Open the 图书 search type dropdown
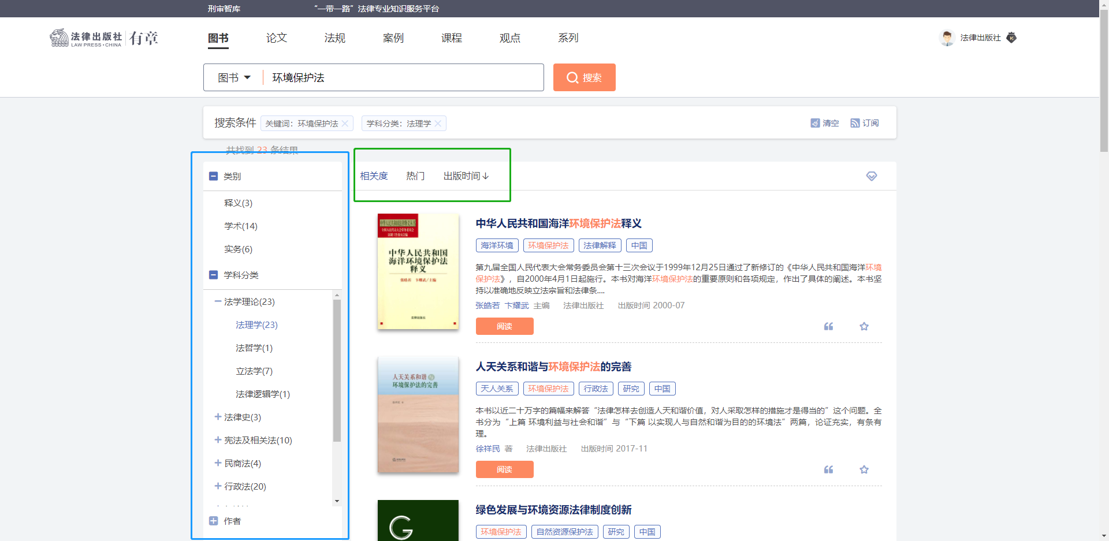Screen dimensions: 1109x541 [x=234, y=78]
